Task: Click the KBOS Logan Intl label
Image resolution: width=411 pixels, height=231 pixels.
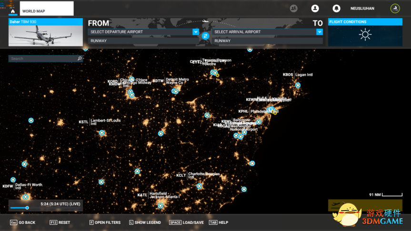Action: click(298, 75)
